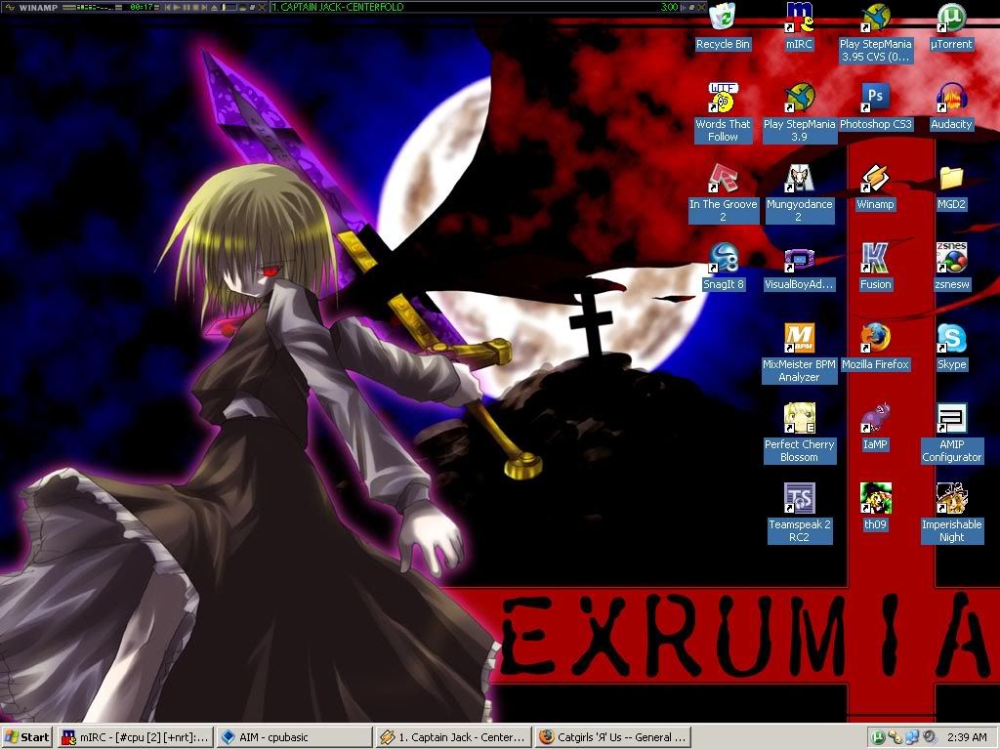Open the Windows Start menu

click(x=26, y=737)
